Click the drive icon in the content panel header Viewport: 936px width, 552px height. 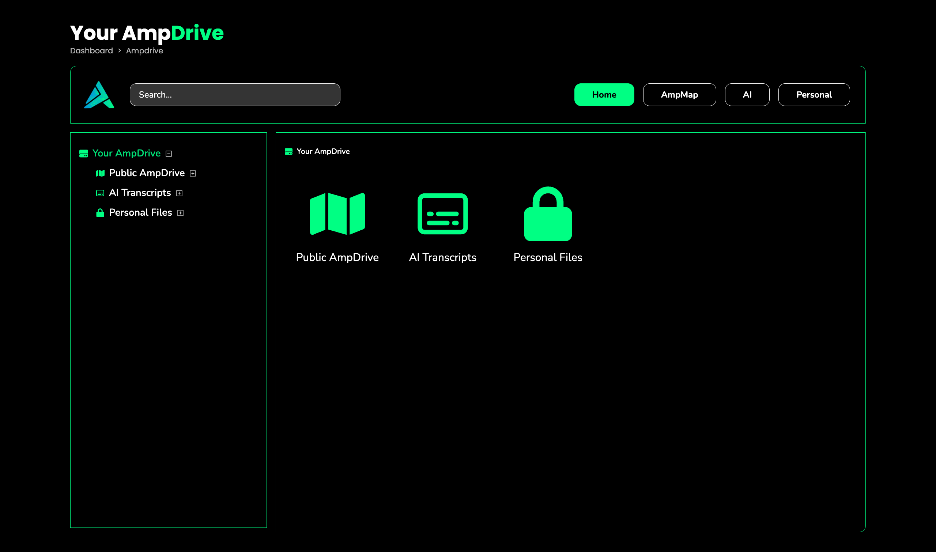click(289, 151)
